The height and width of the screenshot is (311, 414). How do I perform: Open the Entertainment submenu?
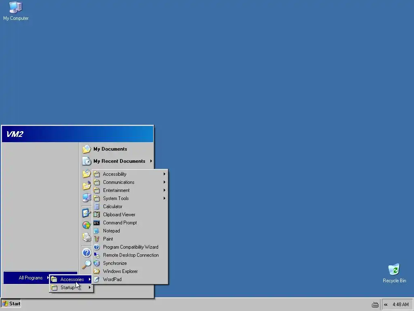[130, 190]
